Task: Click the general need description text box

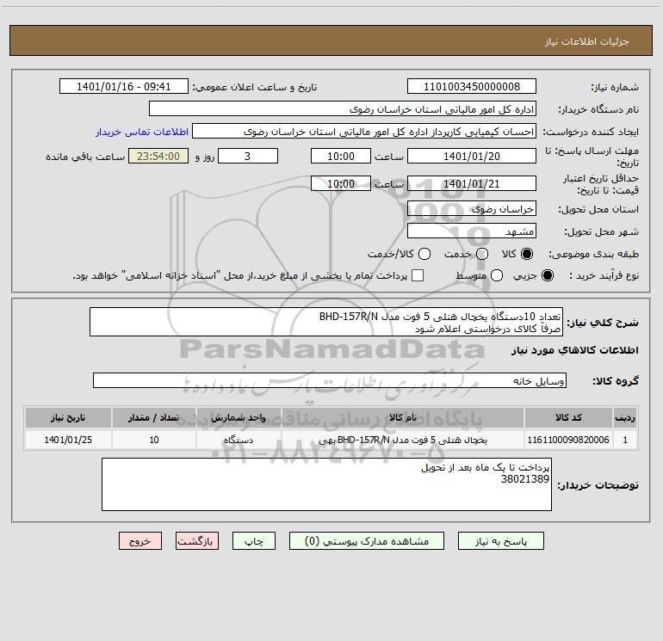Action: [x=326, y=322]
